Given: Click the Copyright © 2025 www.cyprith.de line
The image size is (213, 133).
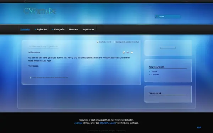Looking at the screenshot, I should 106,120.
